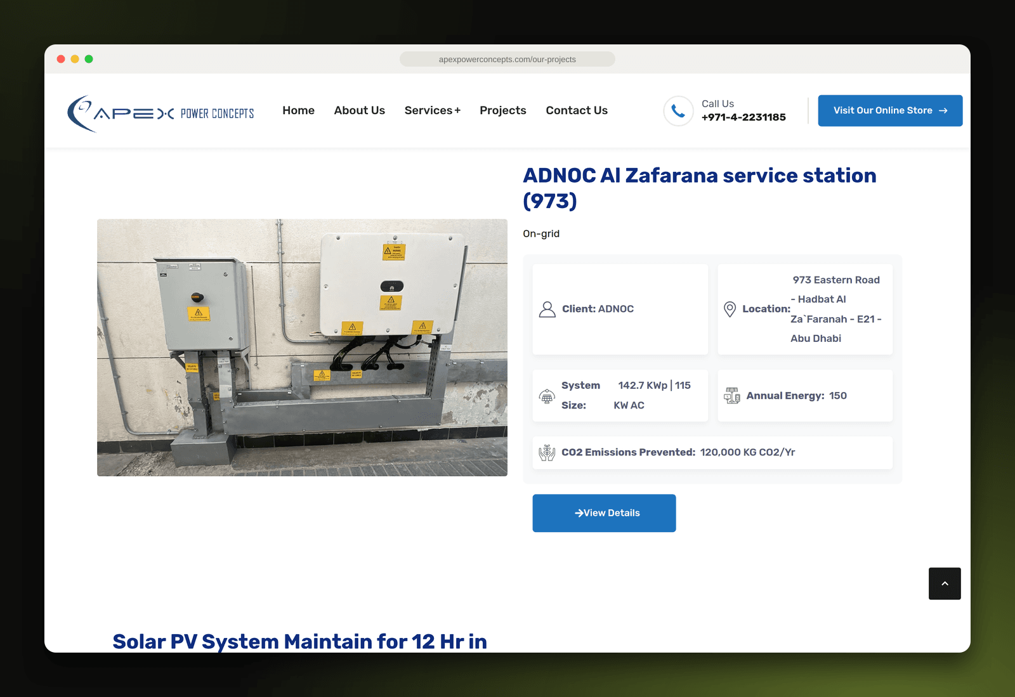Screen dimensions: 1015x697
Task: Click the client person icon
Action: 547,309
